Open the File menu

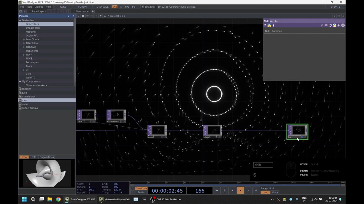click(22, 7)
